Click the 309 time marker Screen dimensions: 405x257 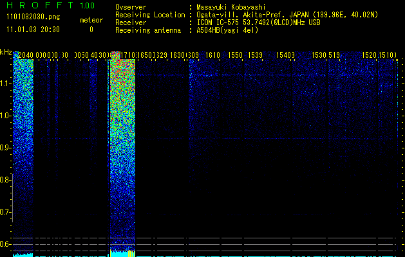[x=194, y=55]
